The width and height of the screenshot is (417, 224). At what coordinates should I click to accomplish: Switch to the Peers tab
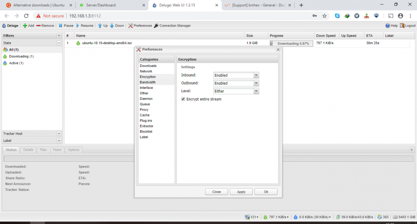[57, 150]
